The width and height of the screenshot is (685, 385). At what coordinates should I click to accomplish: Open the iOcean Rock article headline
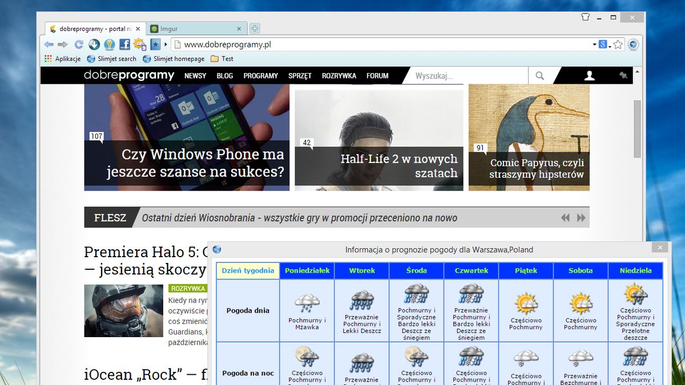tap(146, 375)
